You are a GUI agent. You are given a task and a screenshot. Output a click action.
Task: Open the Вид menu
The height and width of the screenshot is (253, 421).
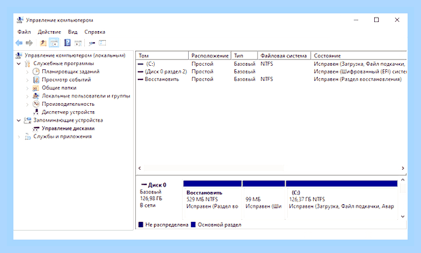[x=73, y=32]
